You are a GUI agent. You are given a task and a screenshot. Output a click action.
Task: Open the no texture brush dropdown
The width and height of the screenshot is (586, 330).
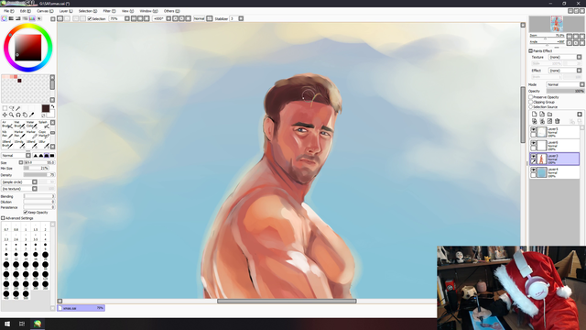pyautogui.click(x=19, y=189)
